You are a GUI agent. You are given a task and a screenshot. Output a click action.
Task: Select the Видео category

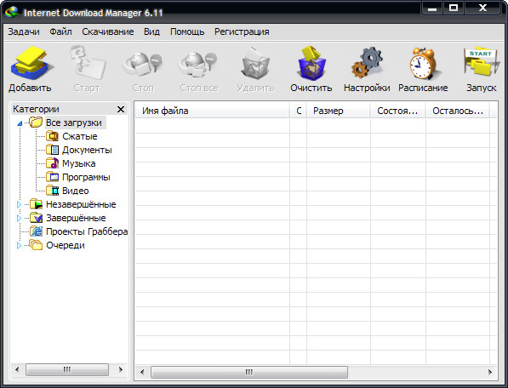pos(75,191)
